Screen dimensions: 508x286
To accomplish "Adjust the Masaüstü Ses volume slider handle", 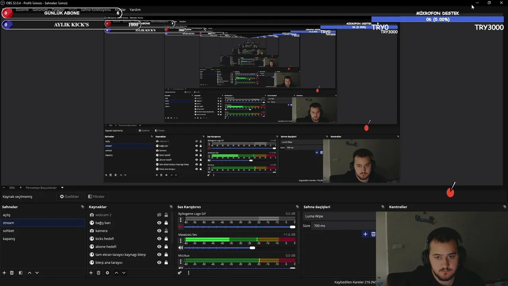I will coord(252,248).
